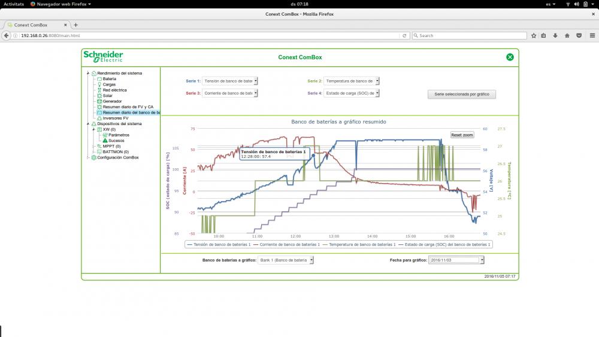The width and height of the screenshot is (599, 337).
Task: Collapse the Rendimiento del sistema tree node
Action: (x=88, y=73)
